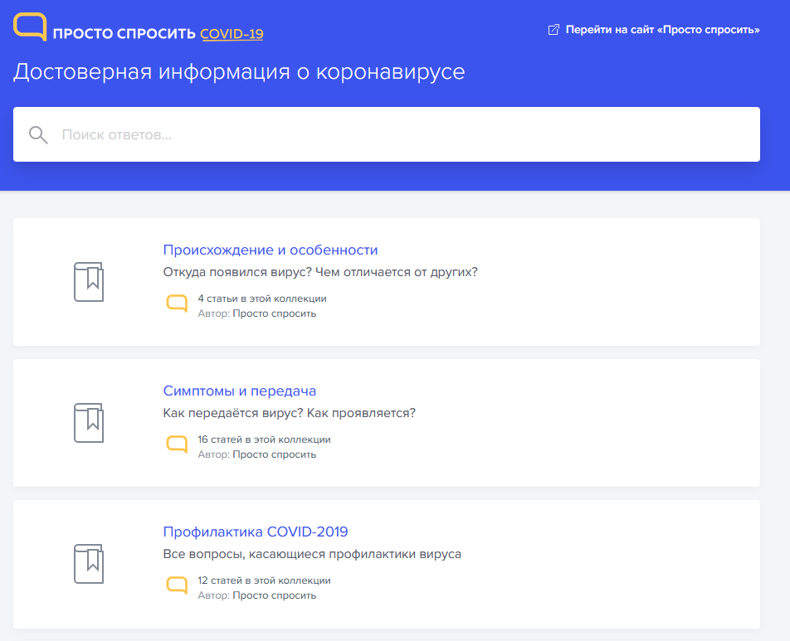Click text 12 статей в этой коллекции
This screenshot has width=790, height=641.
(x=264, y=580)
